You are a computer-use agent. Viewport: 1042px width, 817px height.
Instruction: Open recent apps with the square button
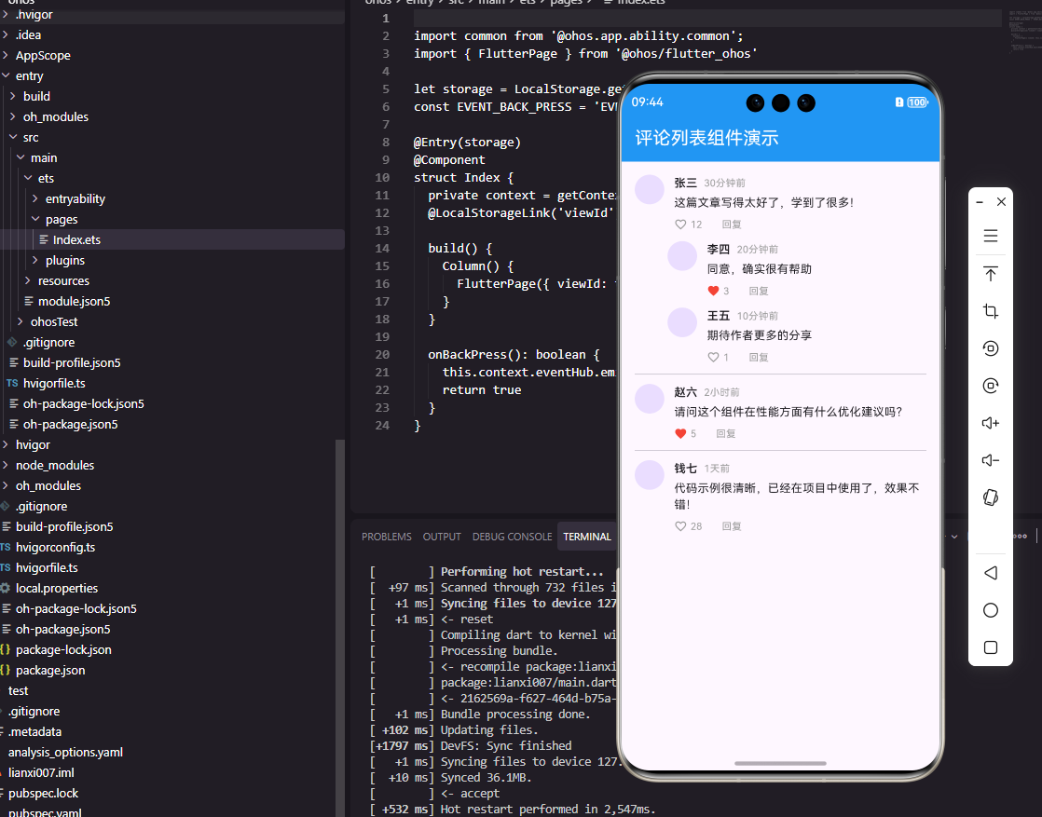coord(990,647)
